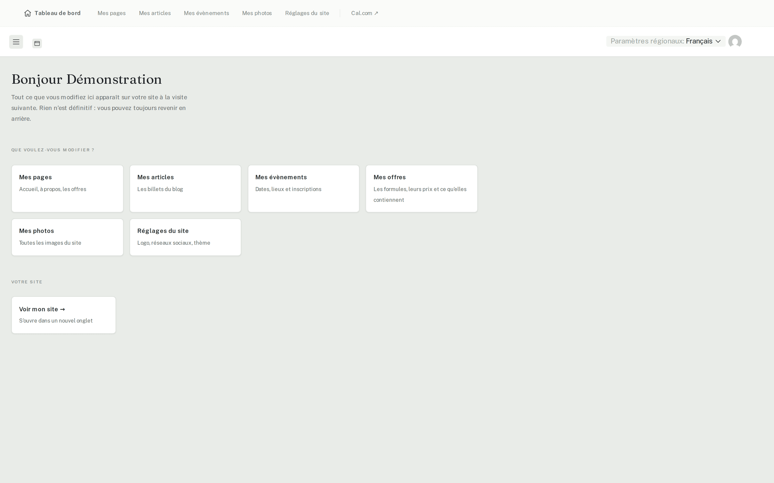
Task: Open the Mes photos card
Action: click(x=67, y=237)
